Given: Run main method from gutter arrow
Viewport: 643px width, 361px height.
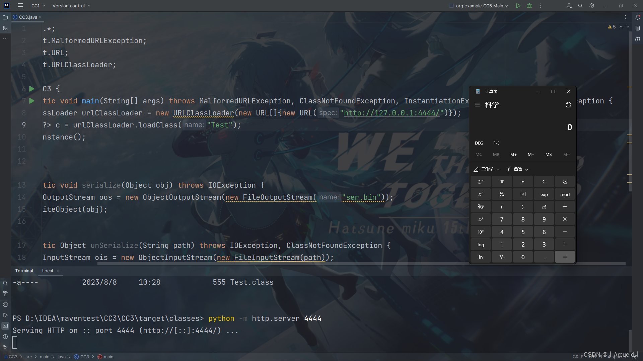Looking at the screenshot, I should [x=32, y=101].
